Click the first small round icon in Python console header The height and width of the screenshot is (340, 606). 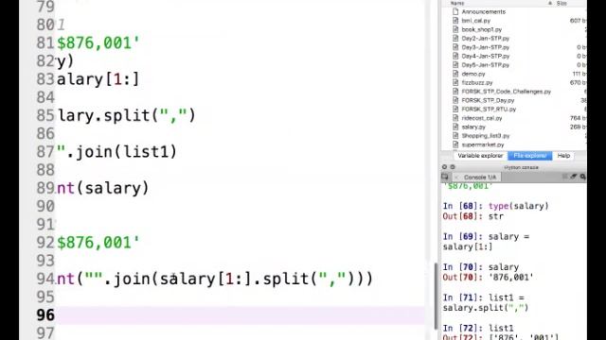click(444, 167)
